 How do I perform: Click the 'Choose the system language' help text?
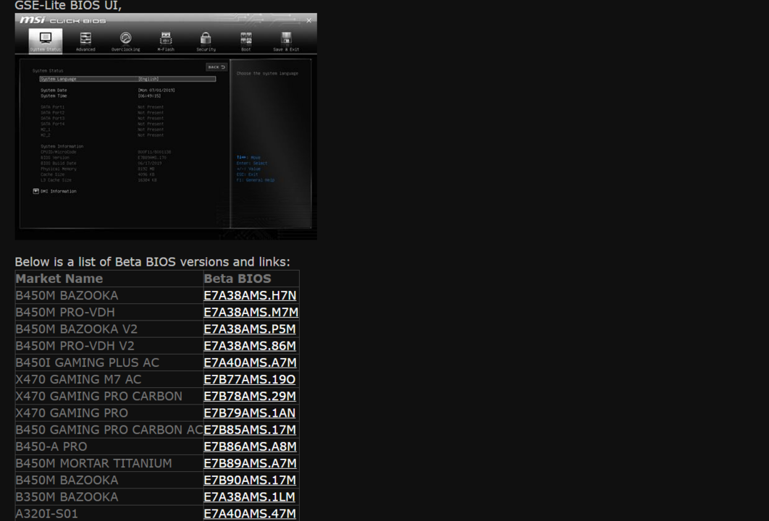pos(267,74)
